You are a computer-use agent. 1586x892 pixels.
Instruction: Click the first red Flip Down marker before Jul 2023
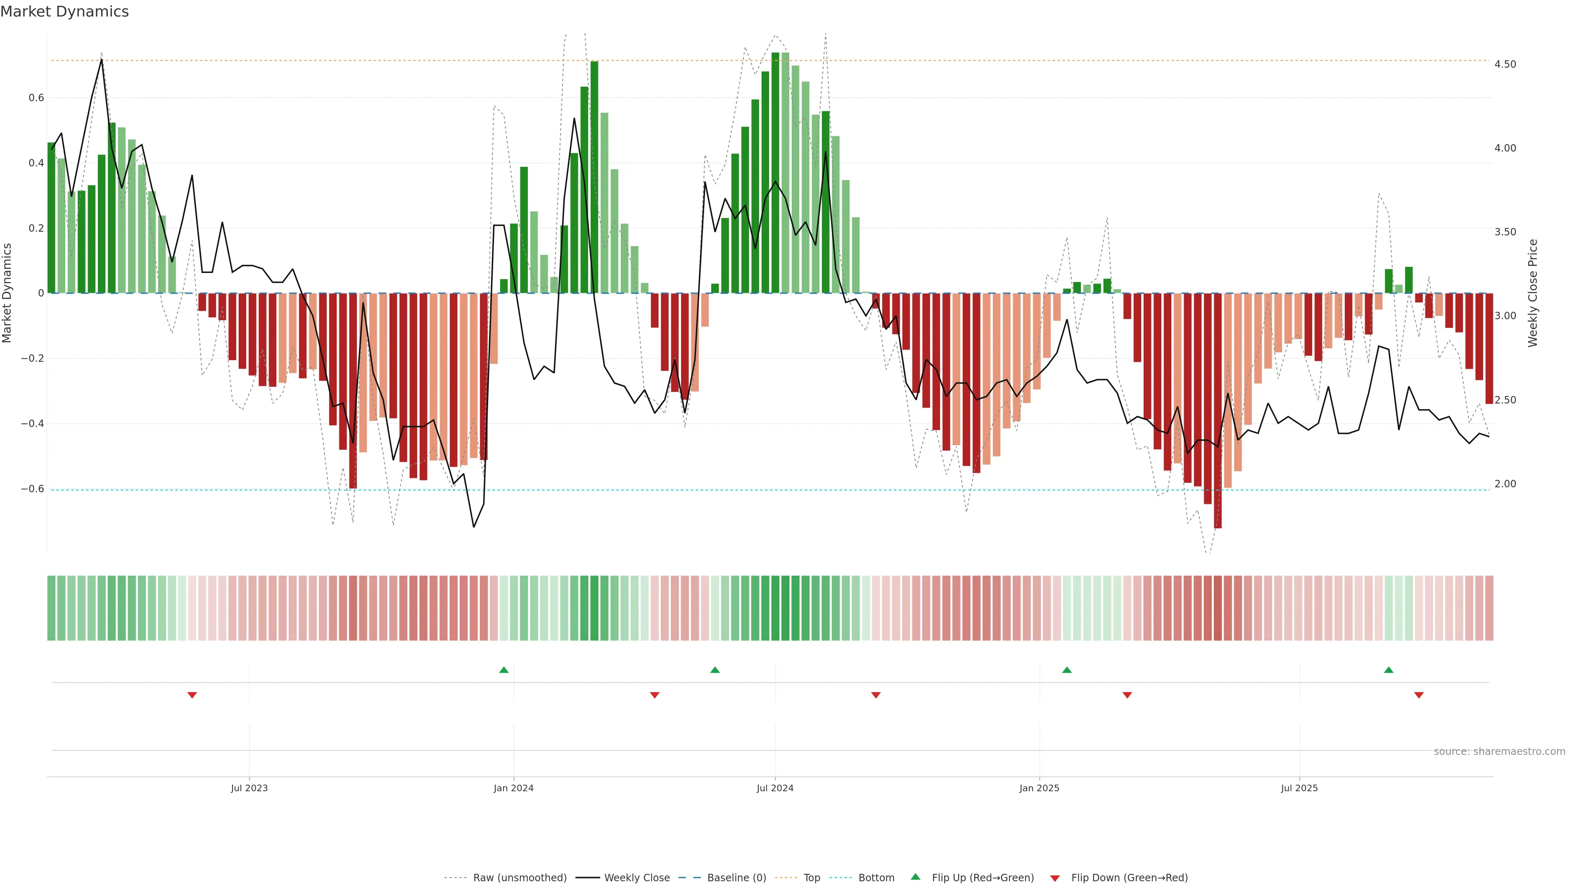pos(192,695)
